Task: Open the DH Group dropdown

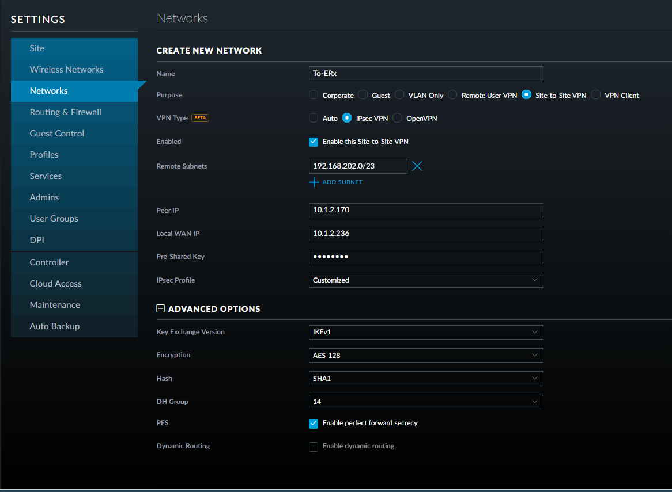Action: (425, 402)
